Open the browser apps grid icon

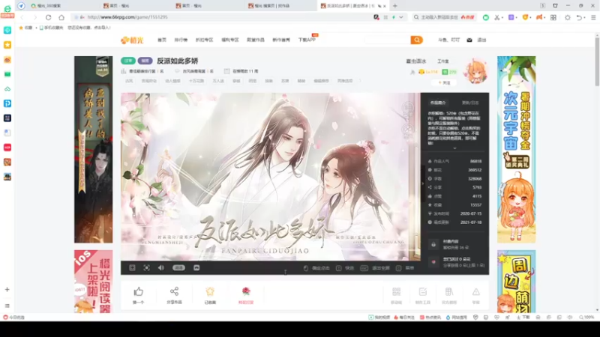point(553,17)
